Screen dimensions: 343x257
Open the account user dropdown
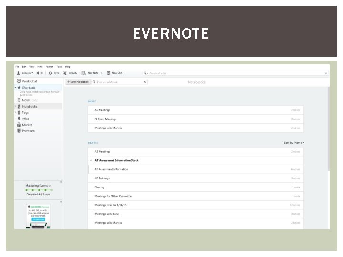click(x=25, y=73)
